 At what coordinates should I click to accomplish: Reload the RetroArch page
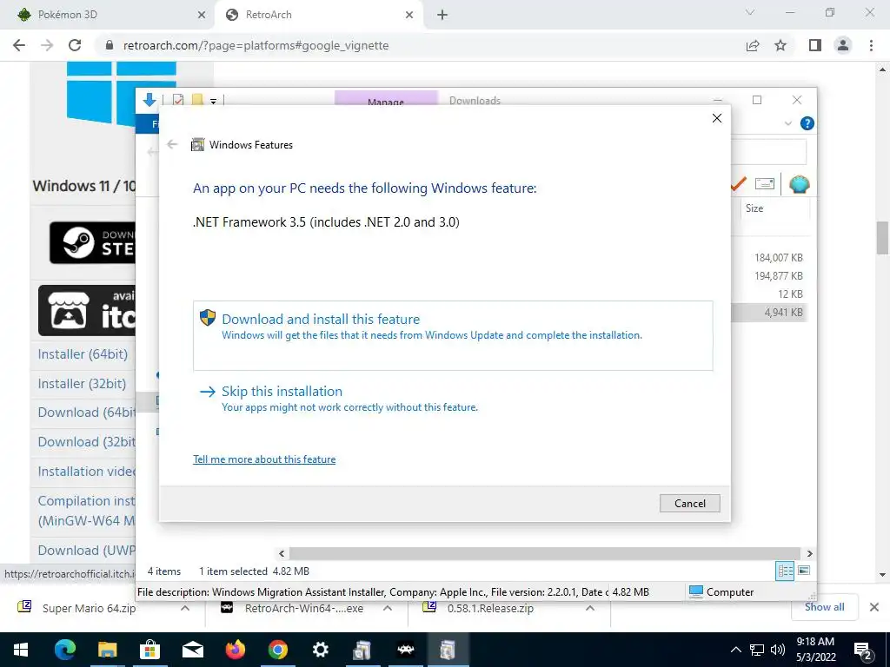coord(75,45)
